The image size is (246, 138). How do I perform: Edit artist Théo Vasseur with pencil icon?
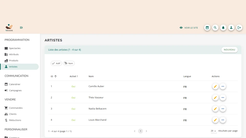[216, 98]
